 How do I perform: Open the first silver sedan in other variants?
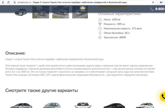tap(21, 105)
